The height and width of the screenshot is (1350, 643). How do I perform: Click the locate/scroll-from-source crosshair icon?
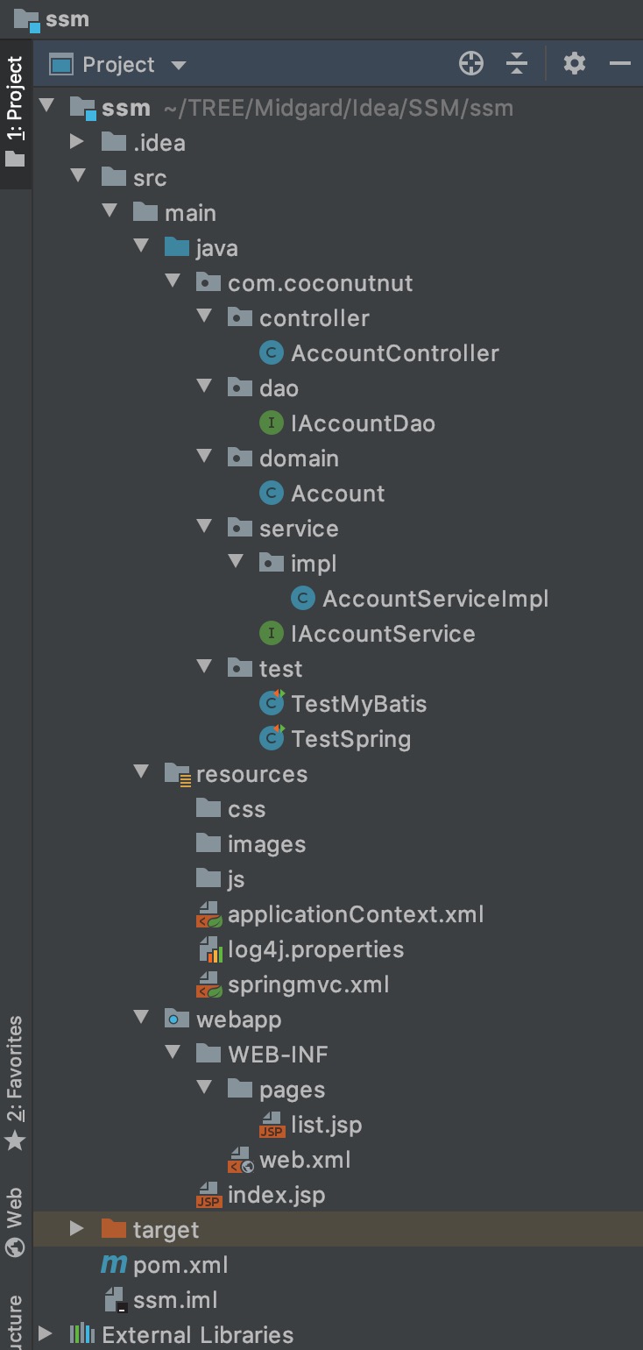pos(471,64)
